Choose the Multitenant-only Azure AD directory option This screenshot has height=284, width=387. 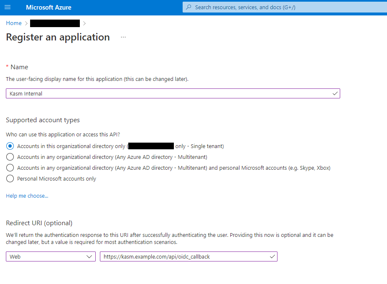pos(10,157)
